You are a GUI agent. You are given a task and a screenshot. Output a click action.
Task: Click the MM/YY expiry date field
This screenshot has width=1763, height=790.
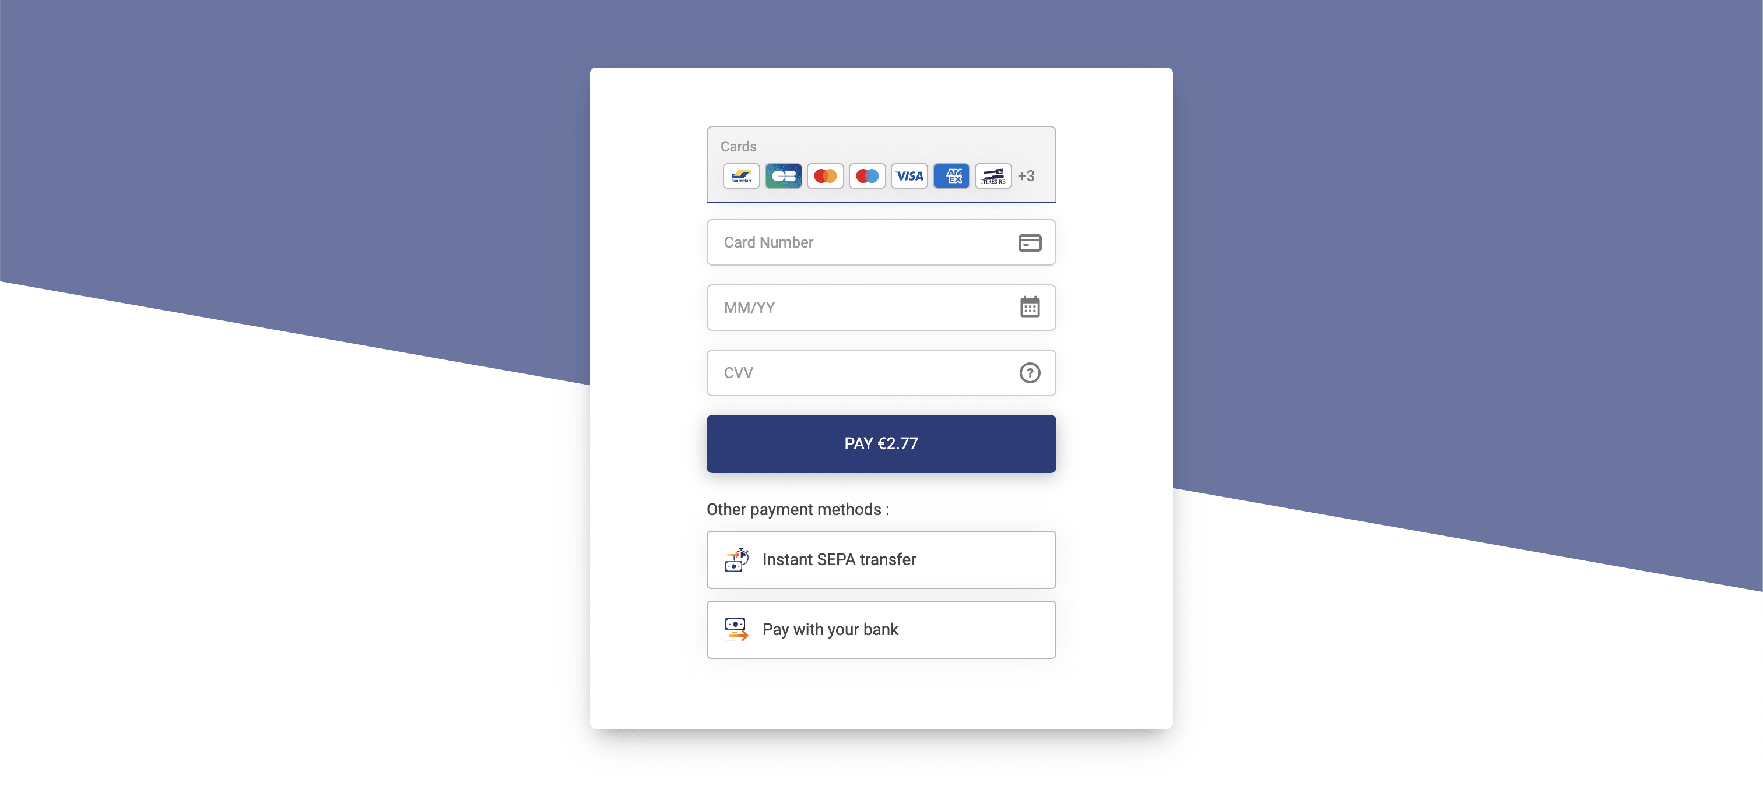click(881, 307)
